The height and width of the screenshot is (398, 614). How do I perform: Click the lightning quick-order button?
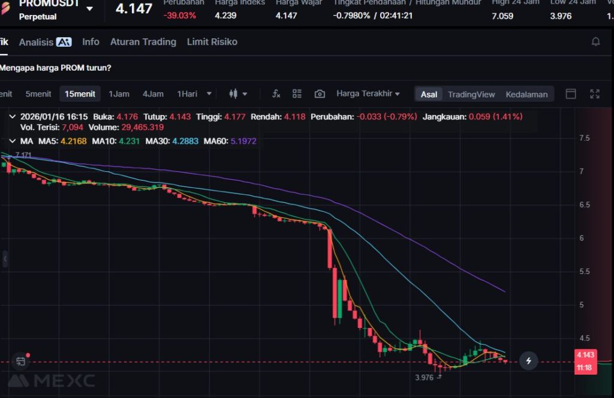tap(528, 361)
